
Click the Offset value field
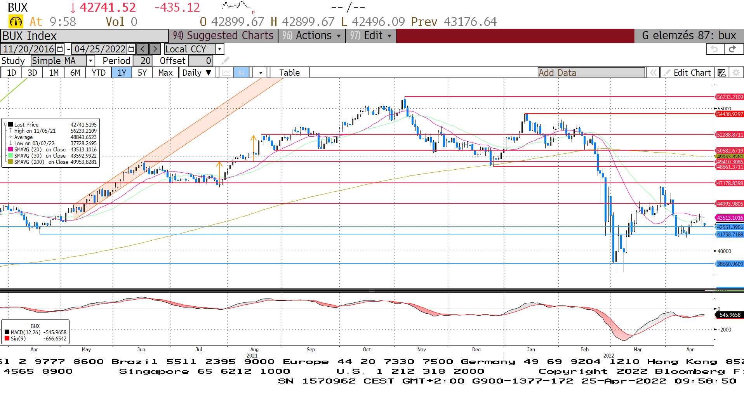(200, 61)
